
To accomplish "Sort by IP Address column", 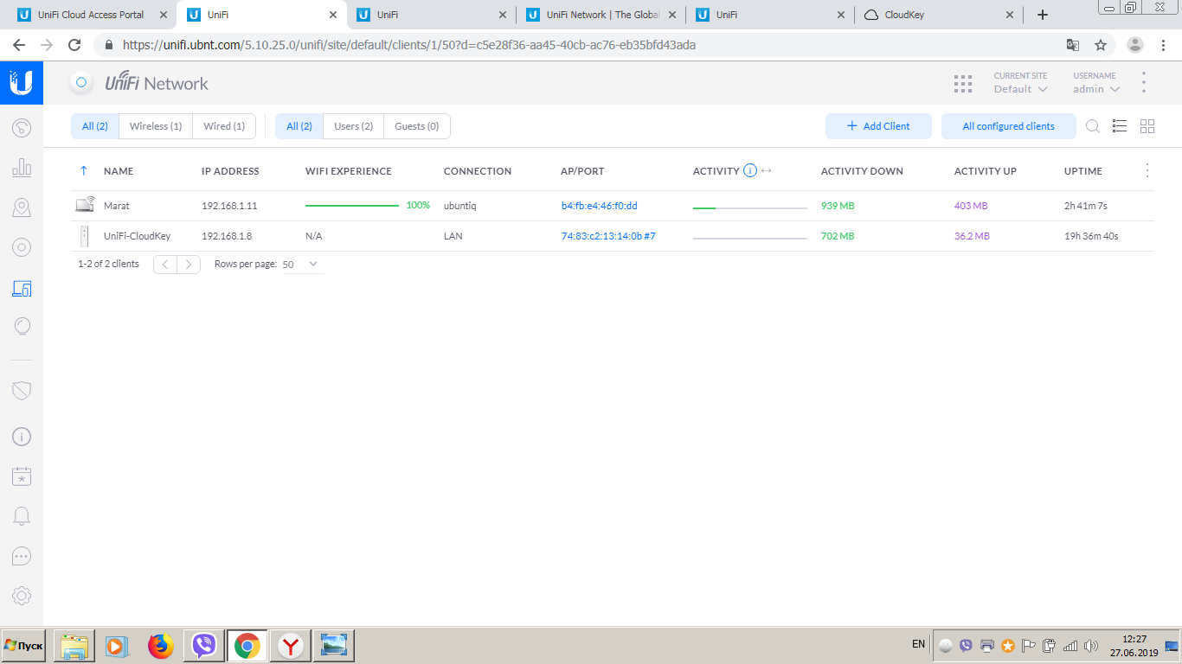I will coord(230,171).
